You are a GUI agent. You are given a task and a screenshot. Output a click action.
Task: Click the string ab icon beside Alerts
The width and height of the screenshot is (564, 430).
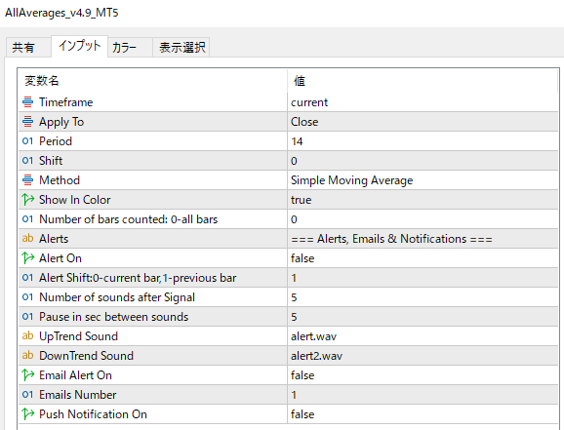27,238
